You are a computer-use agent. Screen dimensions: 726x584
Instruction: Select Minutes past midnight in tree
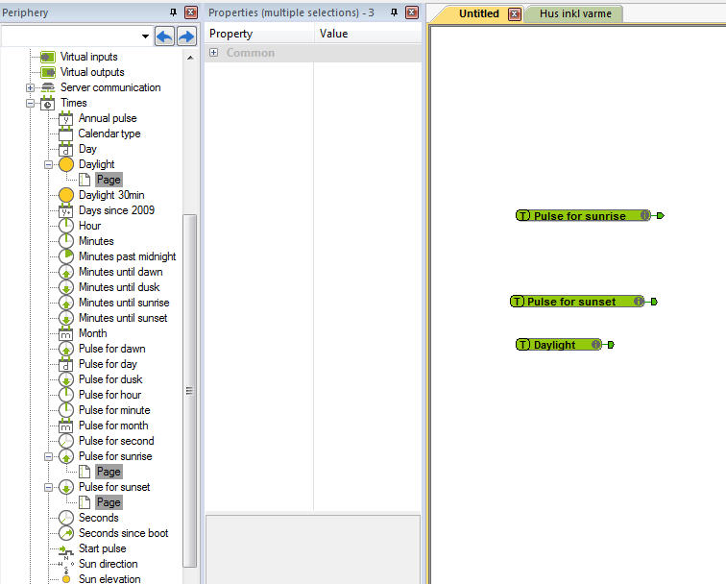click(127, 256)
